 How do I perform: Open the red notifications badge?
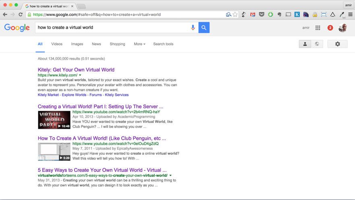click(x=330, y=28)
